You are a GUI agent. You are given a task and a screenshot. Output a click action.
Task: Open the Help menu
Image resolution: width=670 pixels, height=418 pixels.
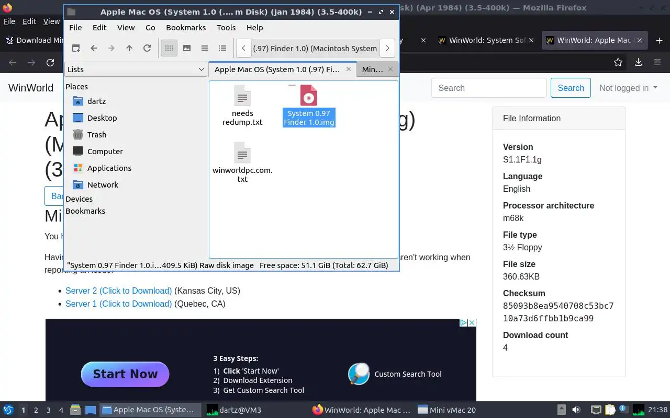pos(255,28)
